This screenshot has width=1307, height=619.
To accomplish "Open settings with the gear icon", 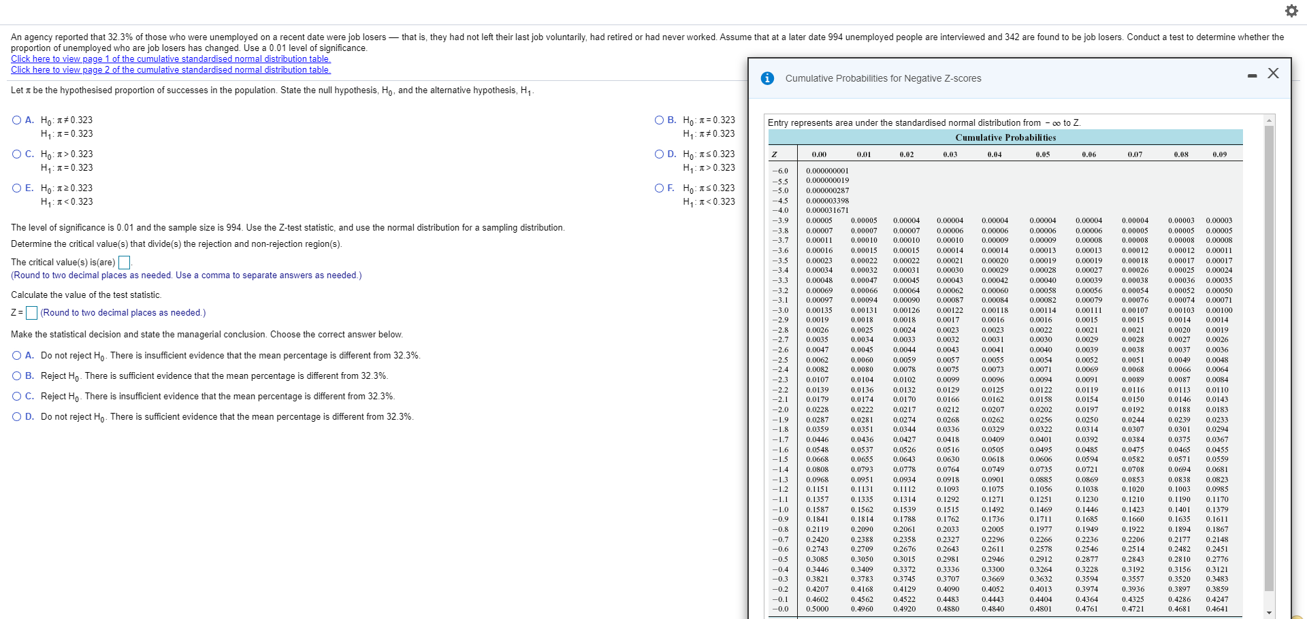I will [1292, 11].
